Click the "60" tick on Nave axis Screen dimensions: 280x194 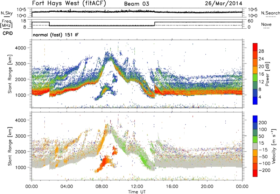click(x=250, y=21)
